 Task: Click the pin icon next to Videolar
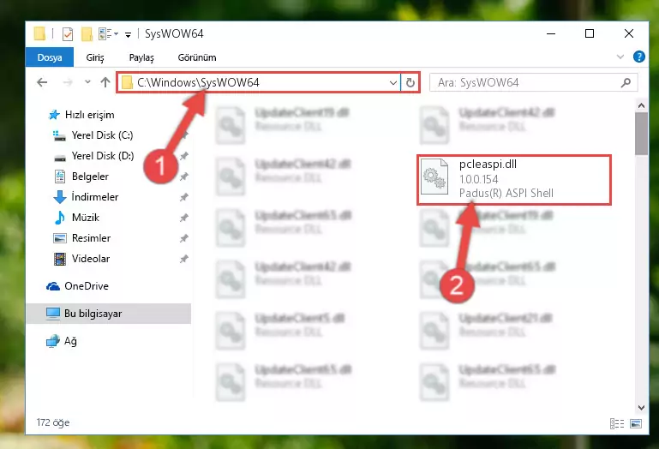(183, 259)
